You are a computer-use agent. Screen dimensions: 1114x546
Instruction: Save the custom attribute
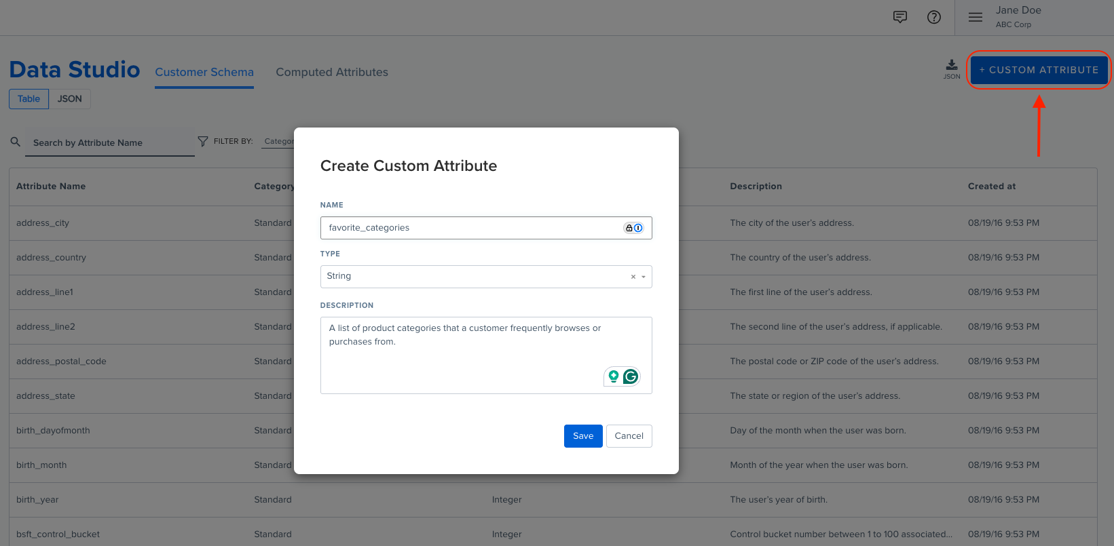pyautogui.click(x=582, y=436)
